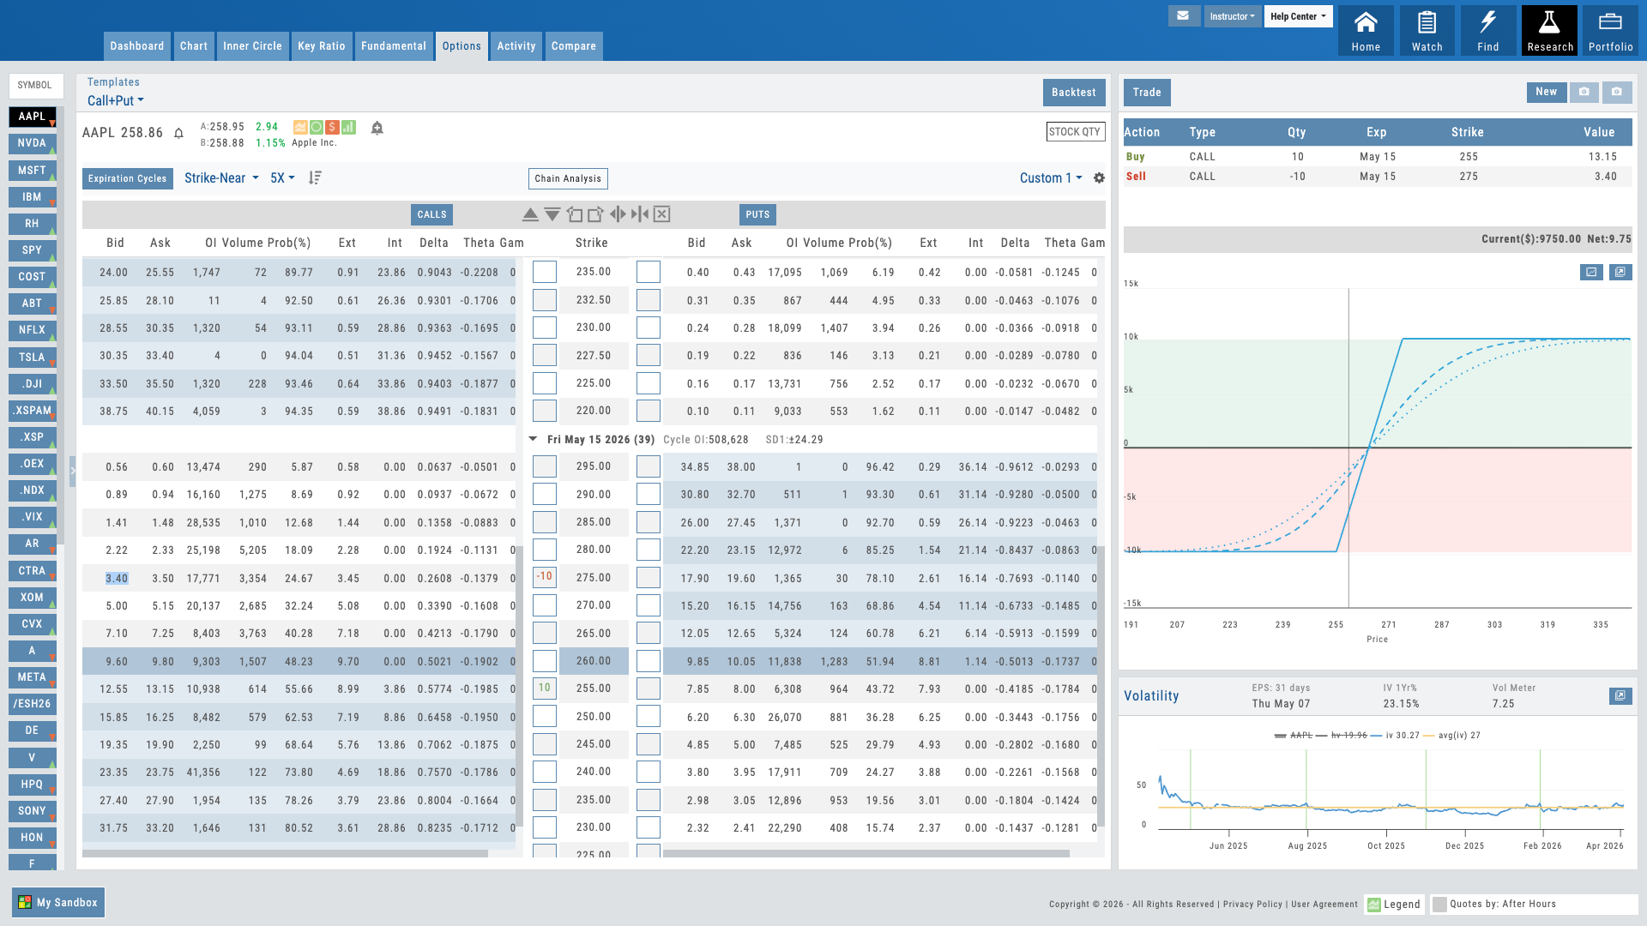Screen dimensions: 1647x926
Task: Open the Portfolio section icon
Action: tap(1611, 30)
